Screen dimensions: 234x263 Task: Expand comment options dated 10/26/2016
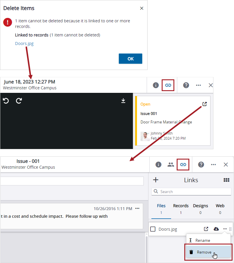[x=137, y=209]
